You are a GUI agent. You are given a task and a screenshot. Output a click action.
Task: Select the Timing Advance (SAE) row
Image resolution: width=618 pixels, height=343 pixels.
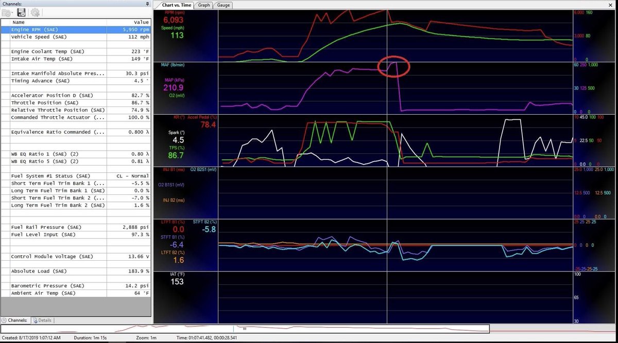(x=76, y=81)
